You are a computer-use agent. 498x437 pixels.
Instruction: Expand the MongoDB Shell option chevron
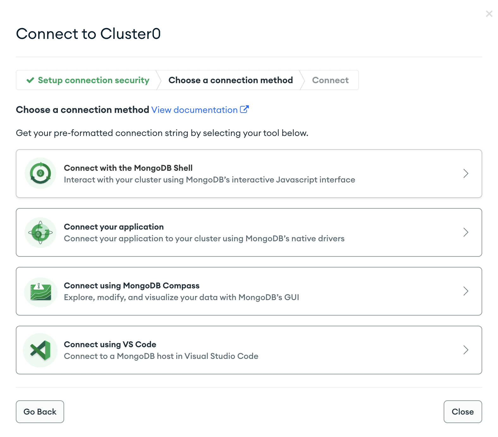point(466,173)
